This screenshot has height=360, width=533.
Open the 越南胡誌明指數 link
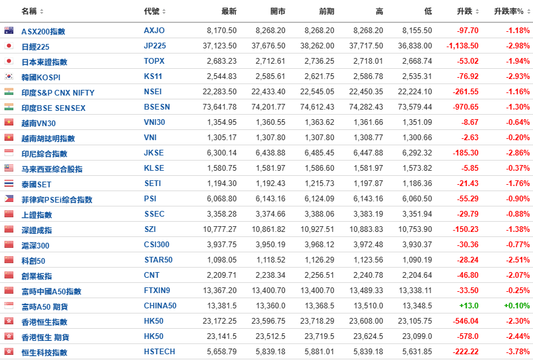(48, 138)
